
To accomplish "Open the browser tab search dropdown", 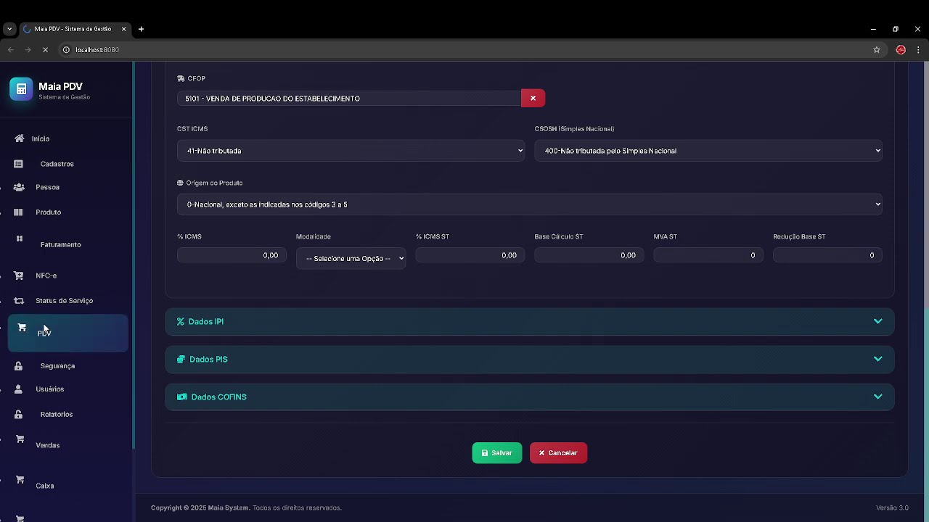I will [9, 29].
